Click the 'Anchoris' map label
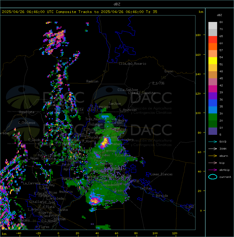 click(x=66, y=192)
